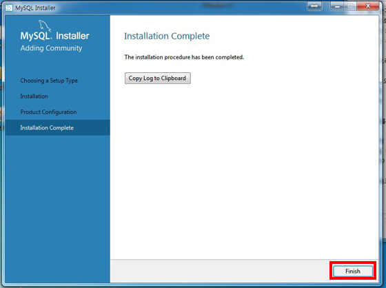386x288 pixels.
Task: Click the maximize button in title bar
Action: (x=351, y=6)
